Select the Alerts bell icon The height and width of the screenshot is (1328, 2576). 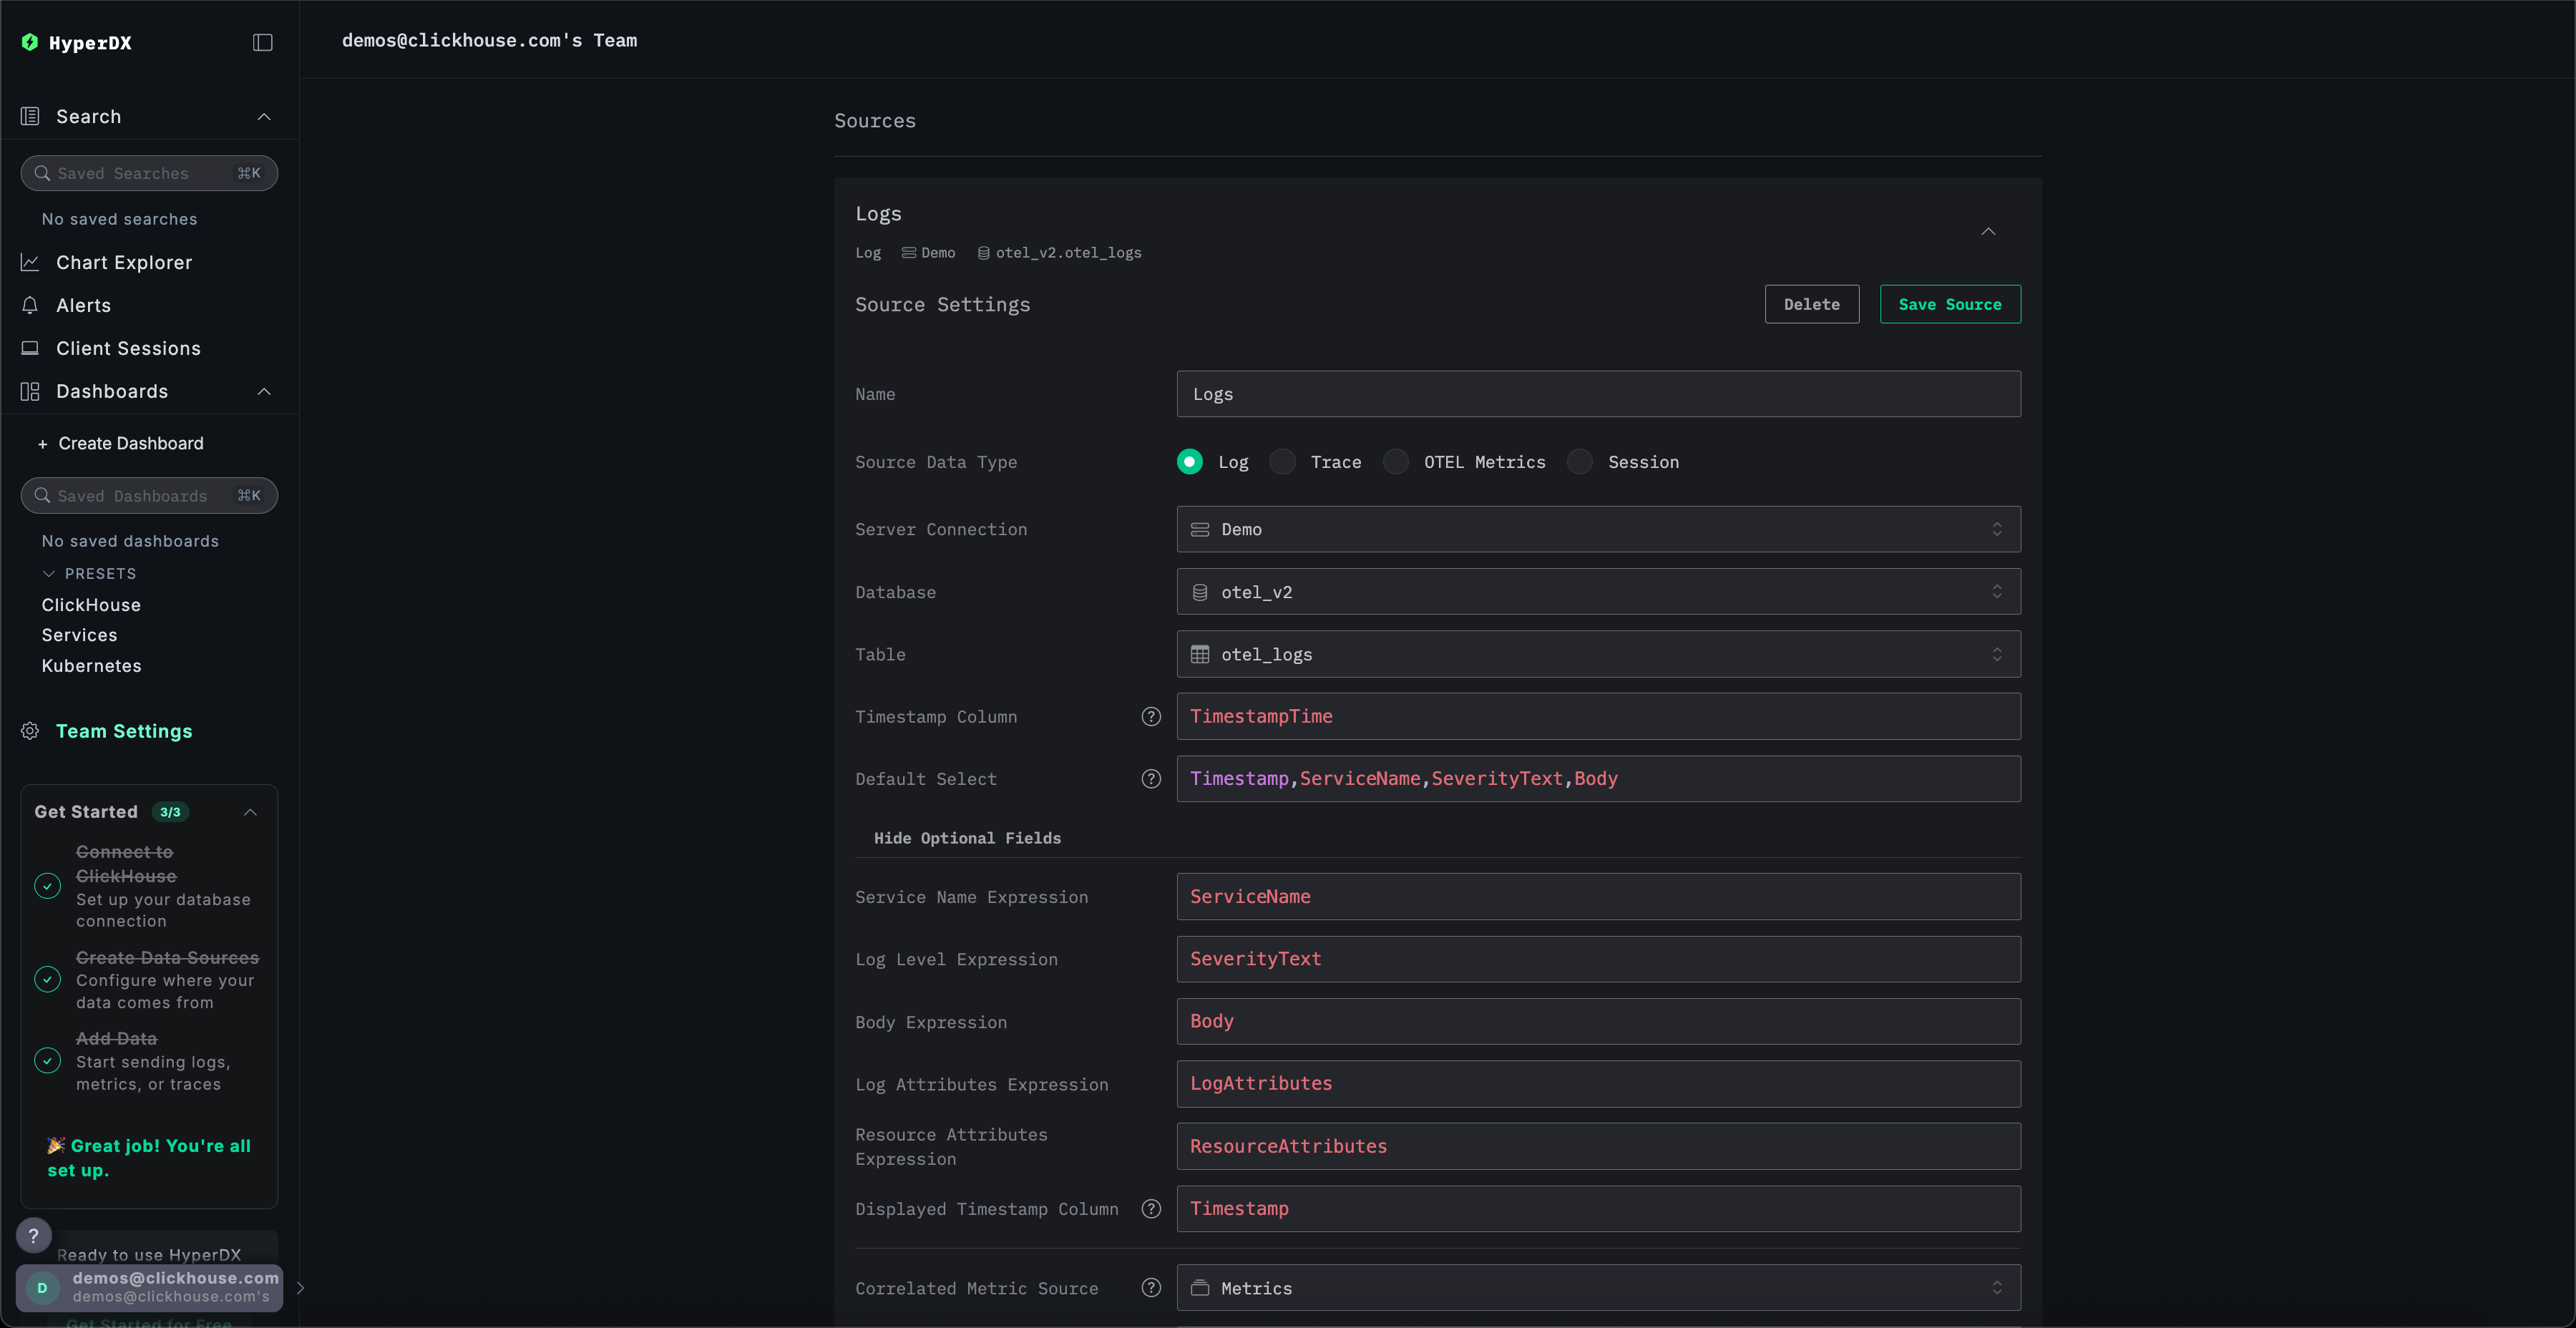tap(30, 305)
